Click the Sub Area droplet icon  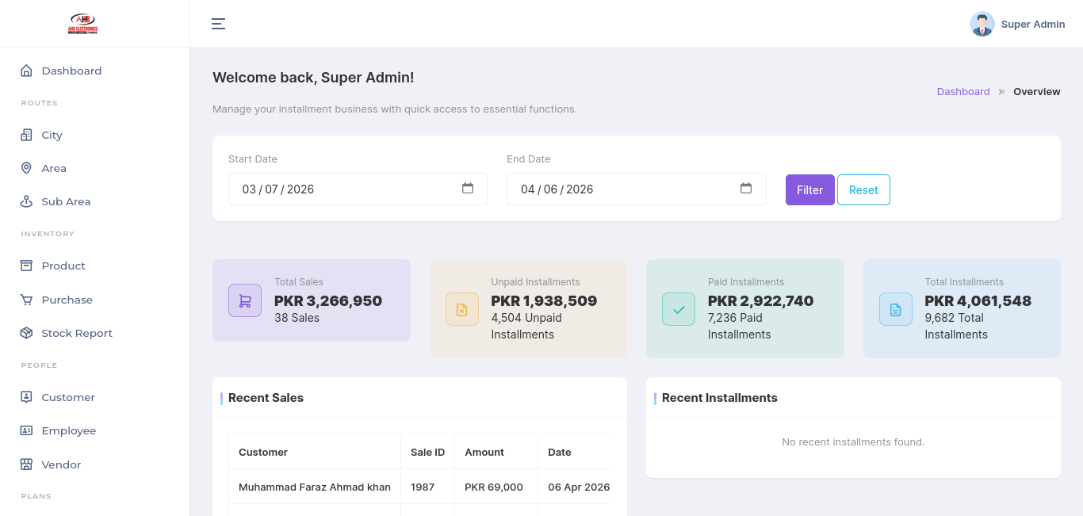tap(25, 201)
